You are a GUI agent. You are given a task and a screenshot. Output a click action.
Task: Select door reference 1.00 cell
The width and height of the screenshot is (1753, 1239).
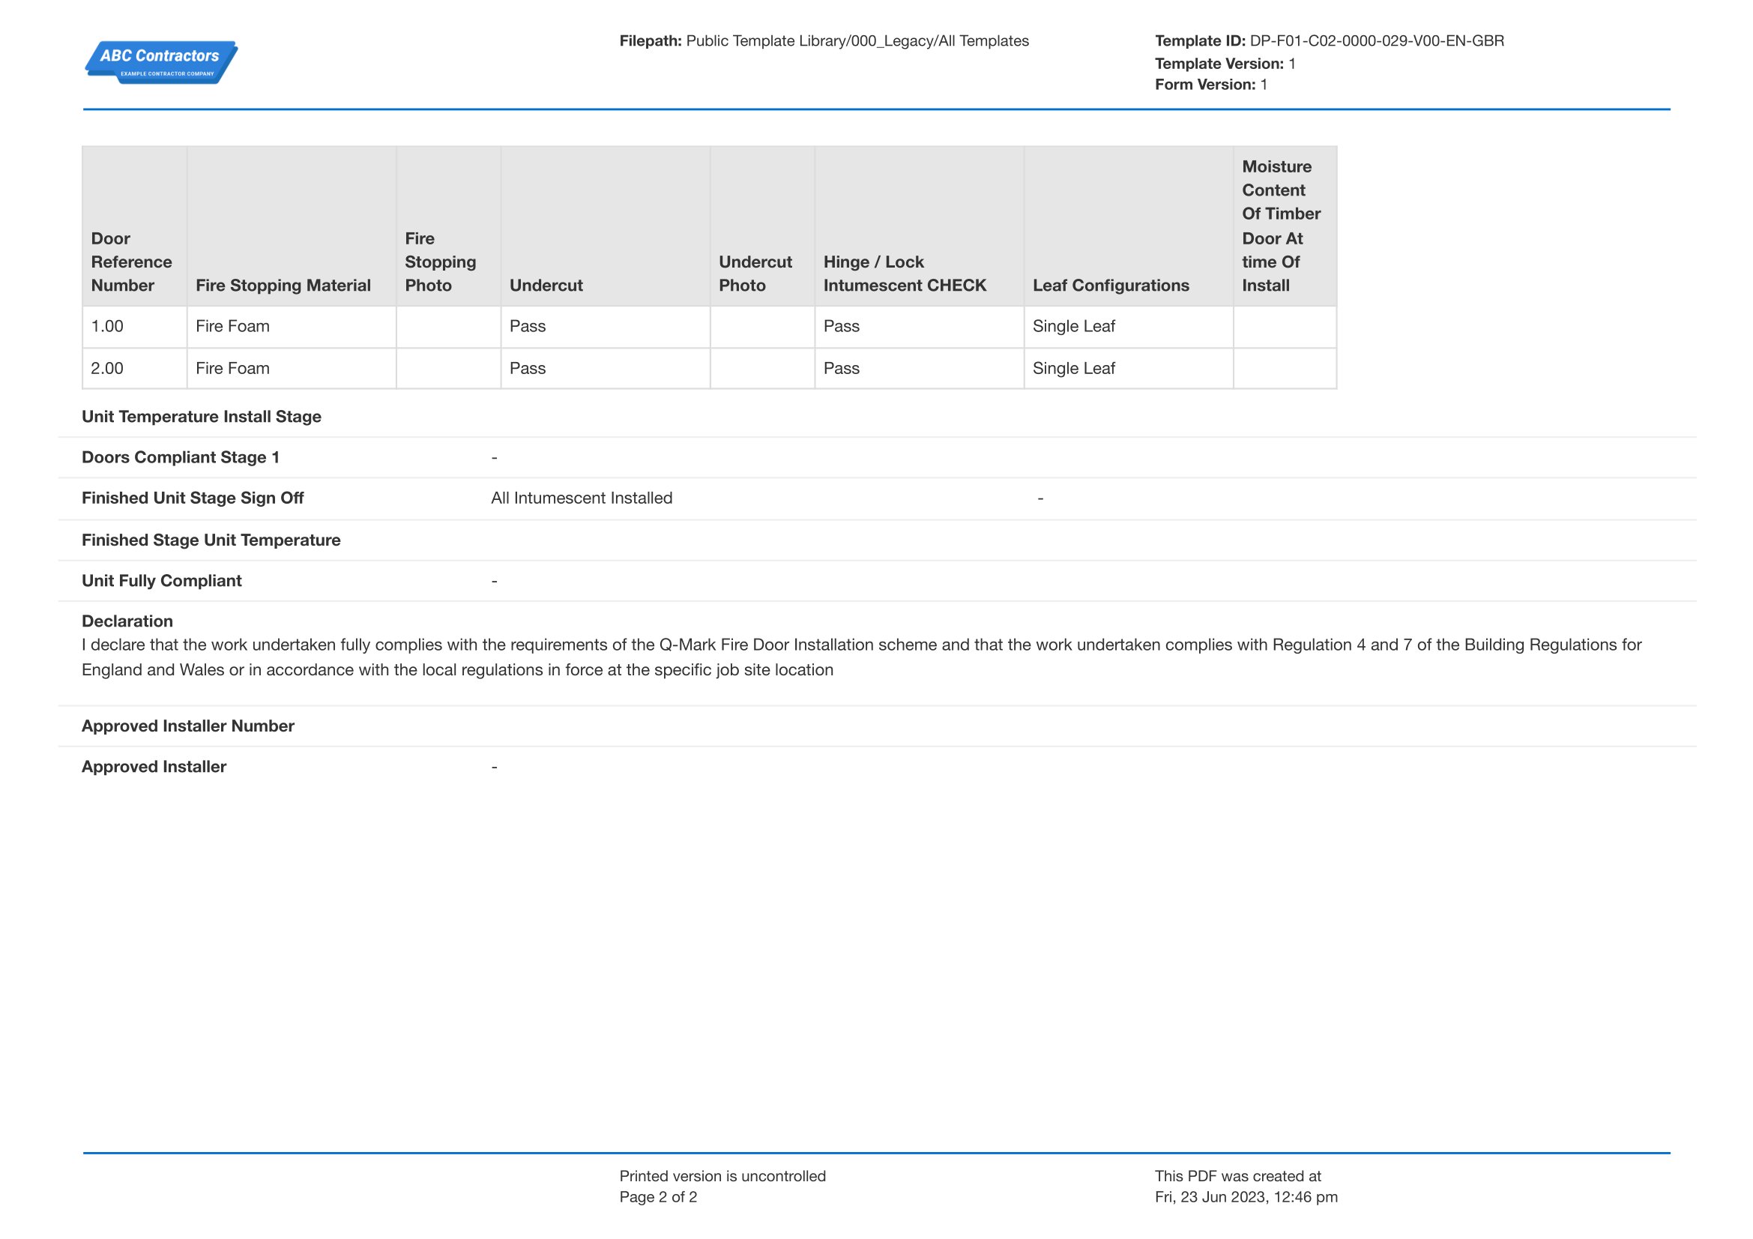tap(108, 326)
